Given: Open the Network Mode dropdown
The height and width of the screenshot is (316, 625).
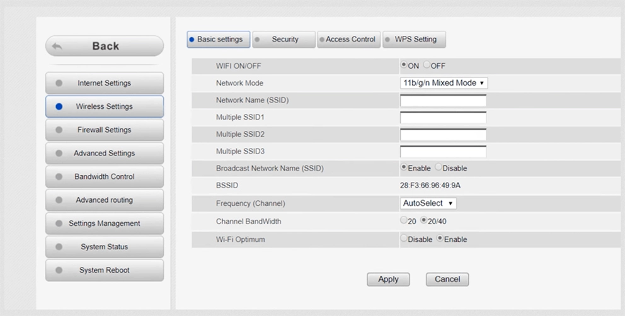Looking at the screenshot, I should [x=444, y=83].
